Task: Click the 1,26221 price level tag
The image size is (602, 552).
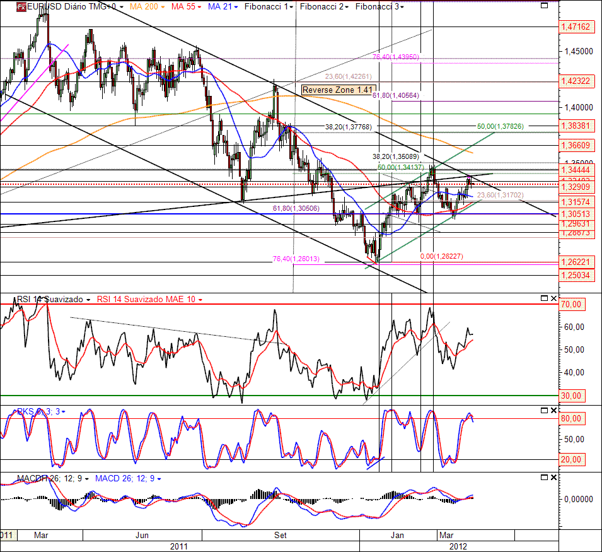Action: point(576,262)
